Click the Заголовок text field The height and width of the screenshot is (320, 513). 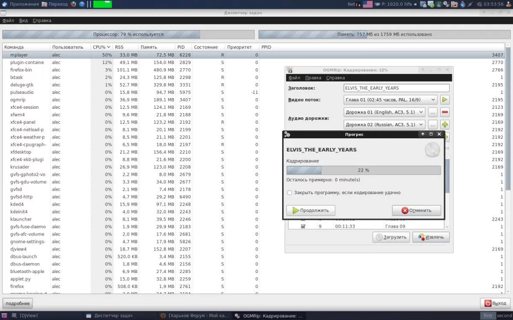pos(396,88)
